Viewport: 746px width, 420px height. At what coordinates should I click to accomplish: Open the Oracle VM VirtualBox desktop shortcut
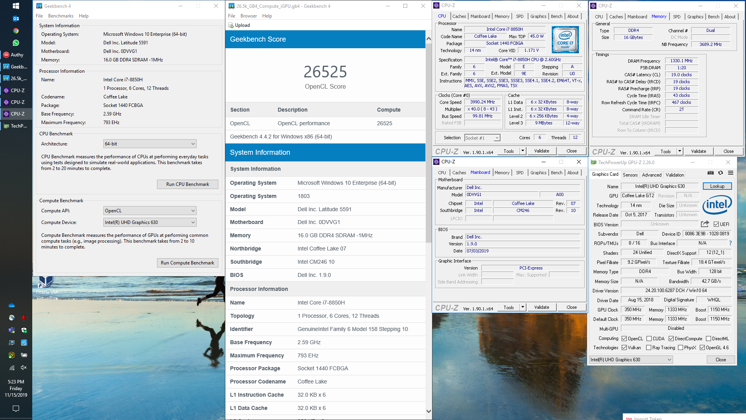(47, 288)
